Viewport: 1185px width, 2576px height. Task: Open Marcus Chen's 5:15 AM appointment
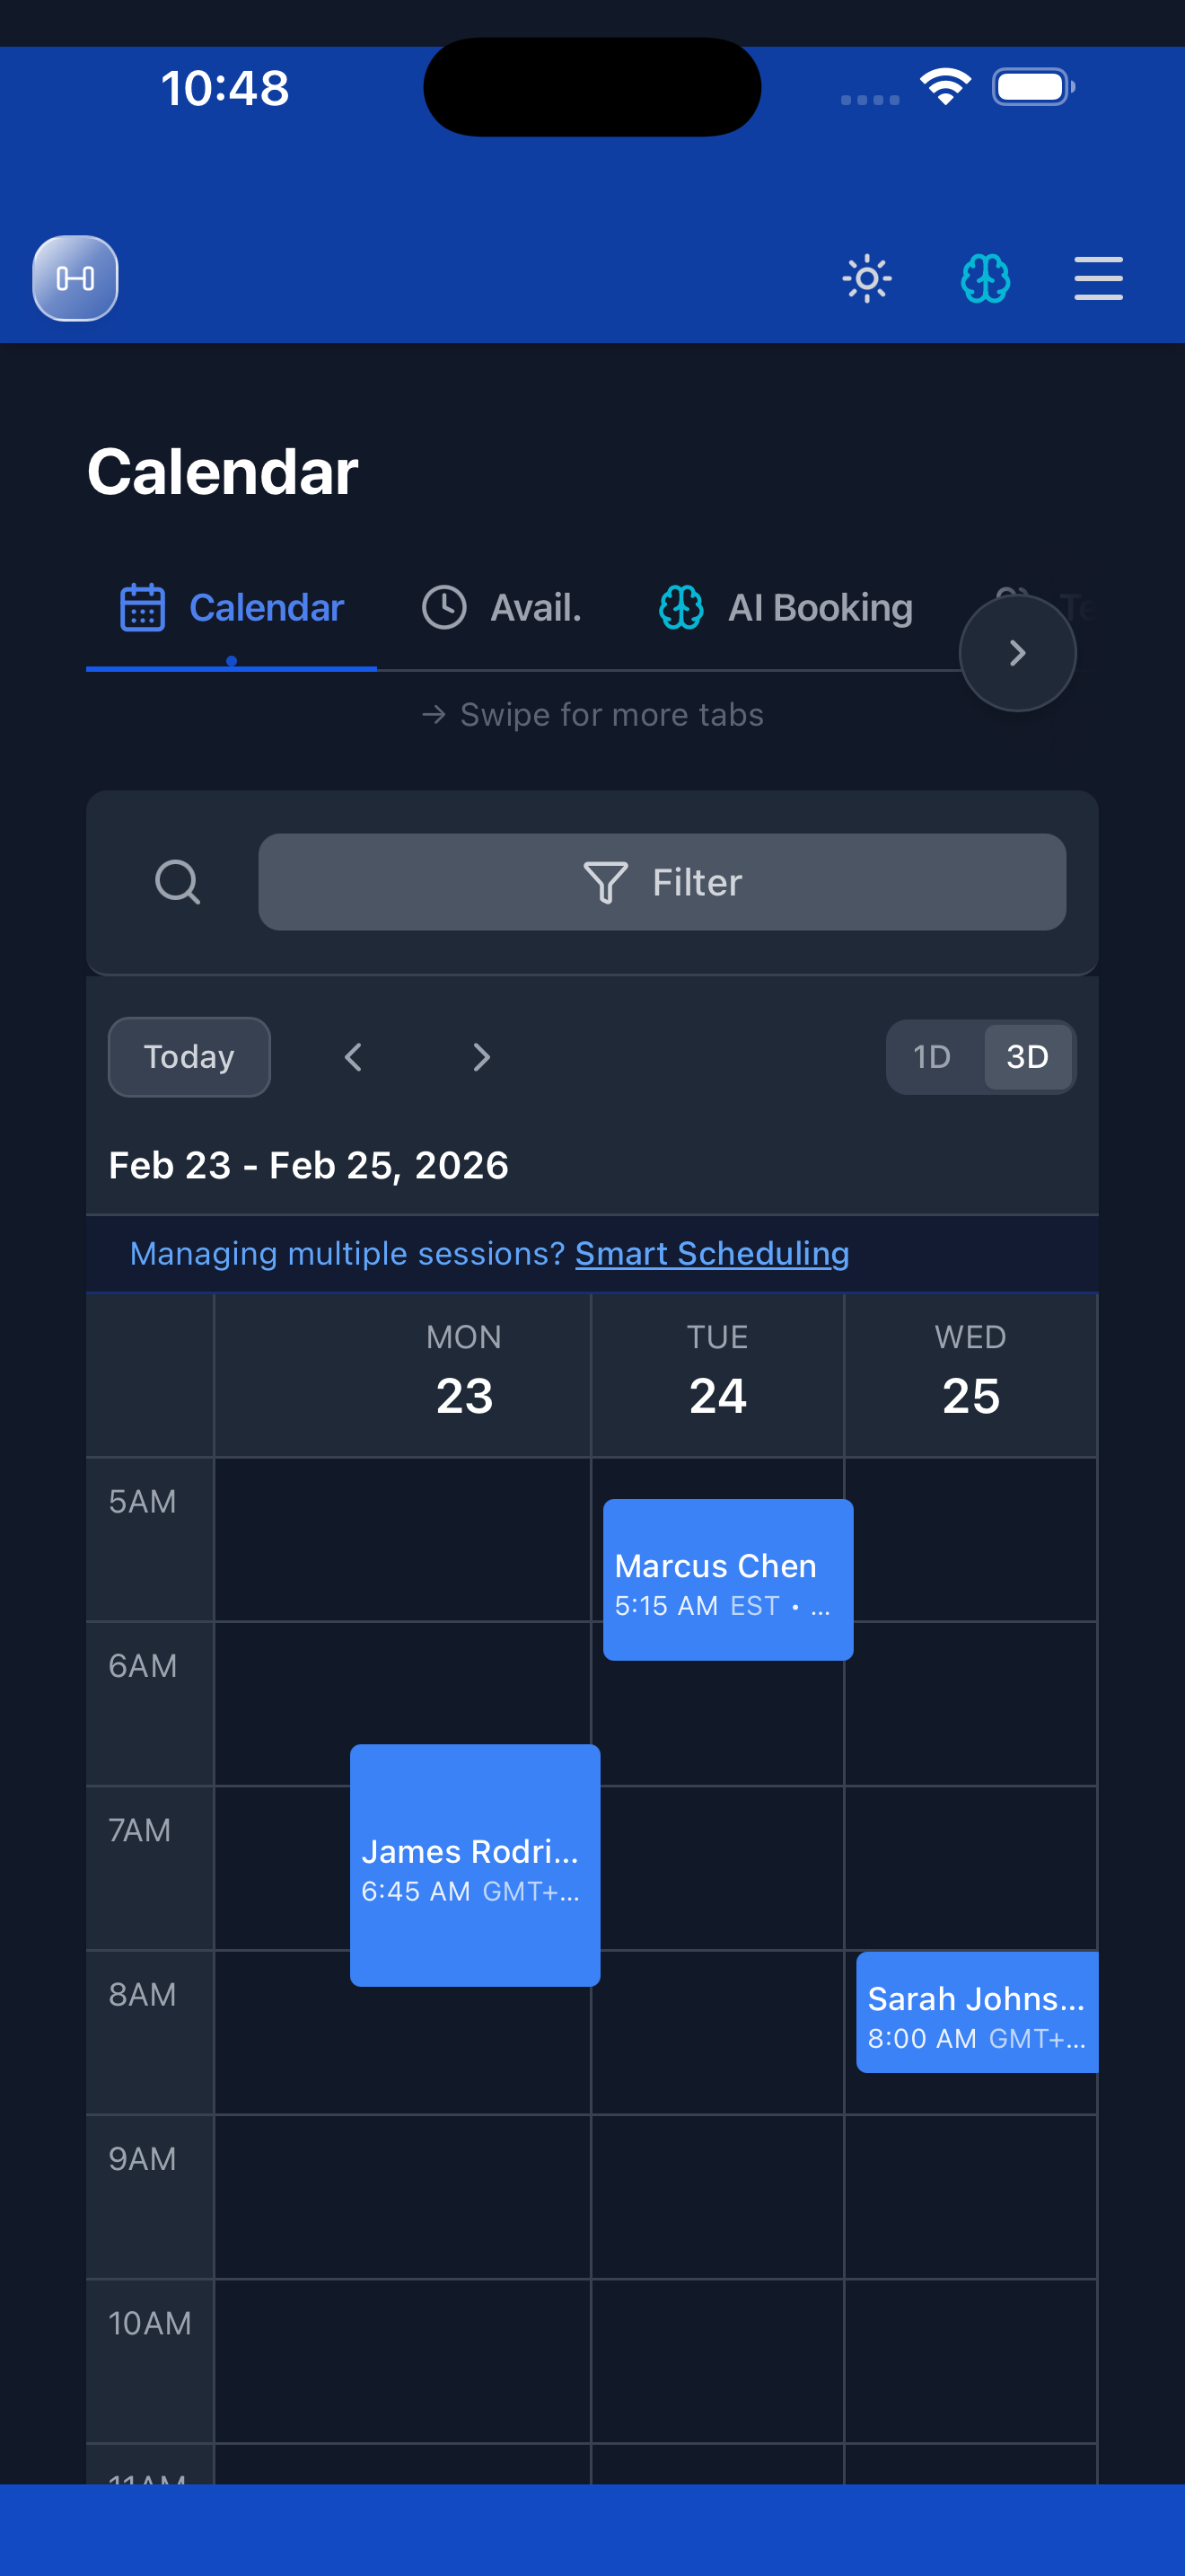[x=727, y=1578]
